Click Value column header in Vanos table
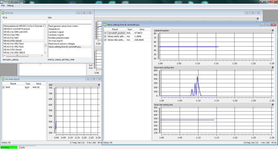This screenshot has height=149, width=278. (142, 30)
